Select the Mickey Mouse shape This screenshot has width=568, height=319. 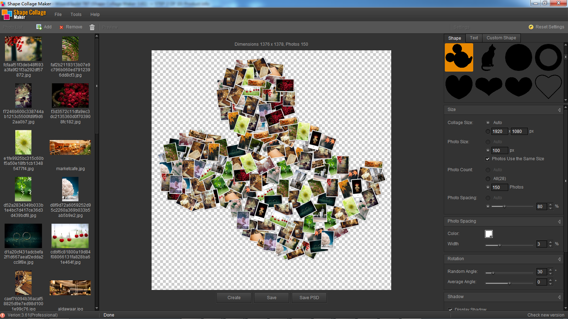coord(459,57)
